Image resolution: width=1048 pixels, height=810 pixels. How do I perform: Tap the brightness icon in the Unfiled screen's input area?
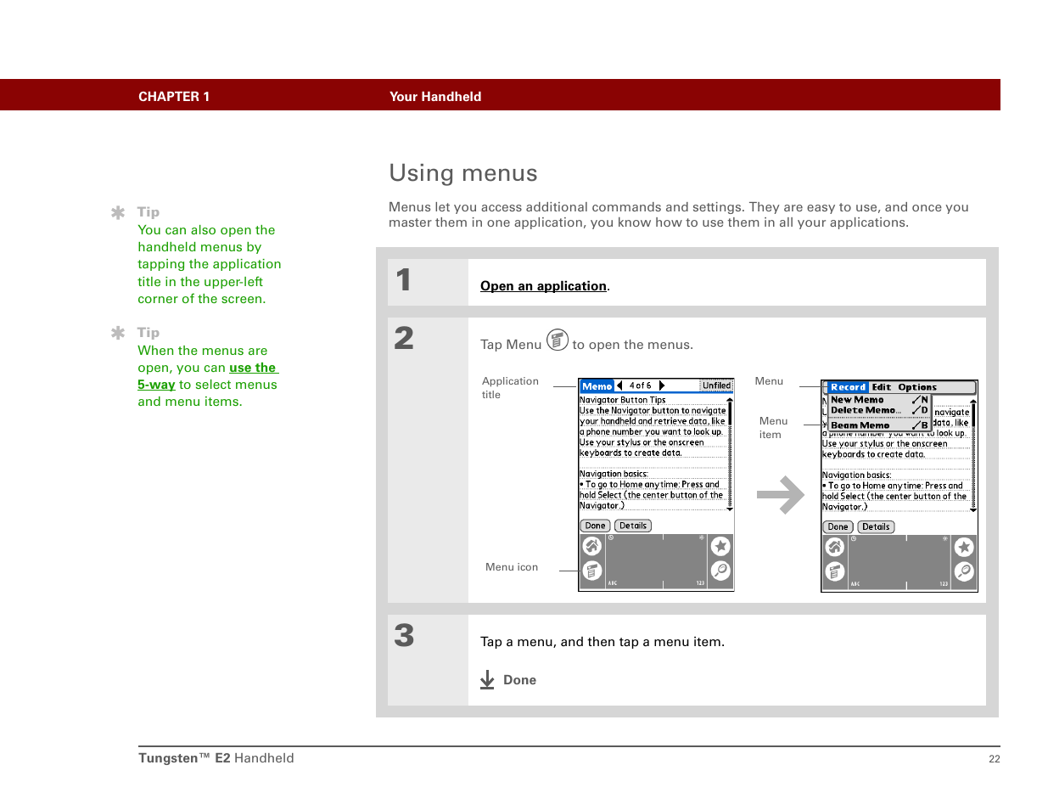click(702, 538)
